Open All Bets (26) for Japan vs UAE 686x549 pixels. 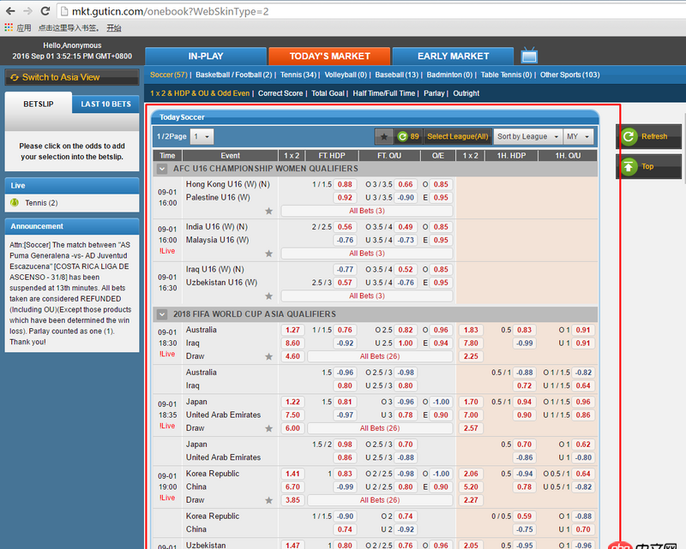point(380,428)
